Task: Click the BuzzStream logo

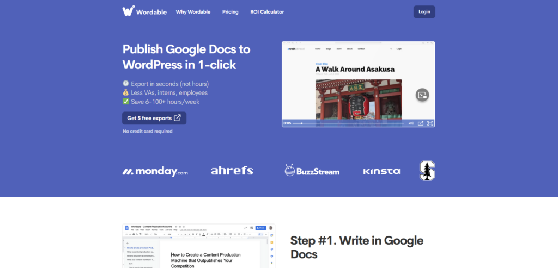Action: pyautogui.click(x=312, y=170)
